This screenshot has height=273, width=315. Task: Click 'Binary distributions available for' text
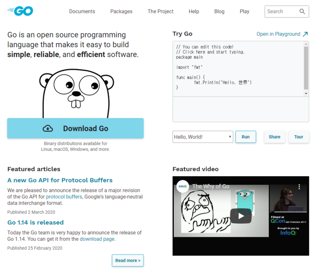[x=76, y=143]
